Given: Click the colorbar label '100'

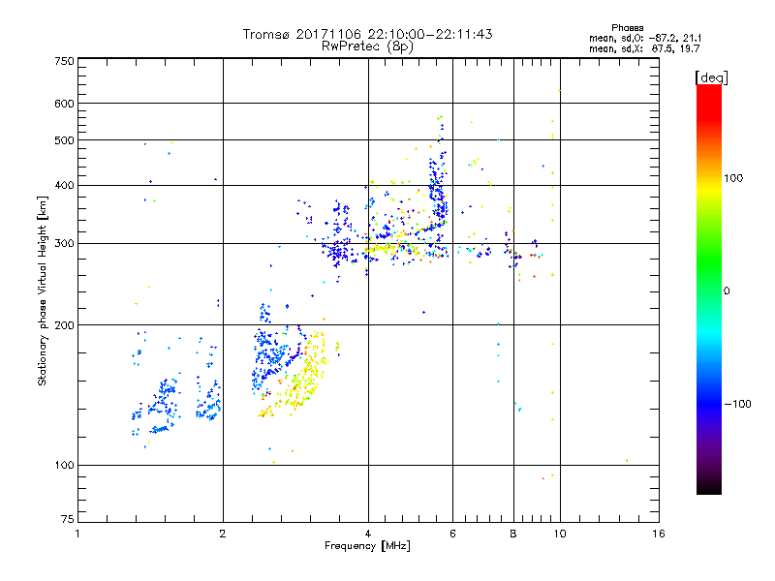Looking at the screenshot, I should (733, 178).
